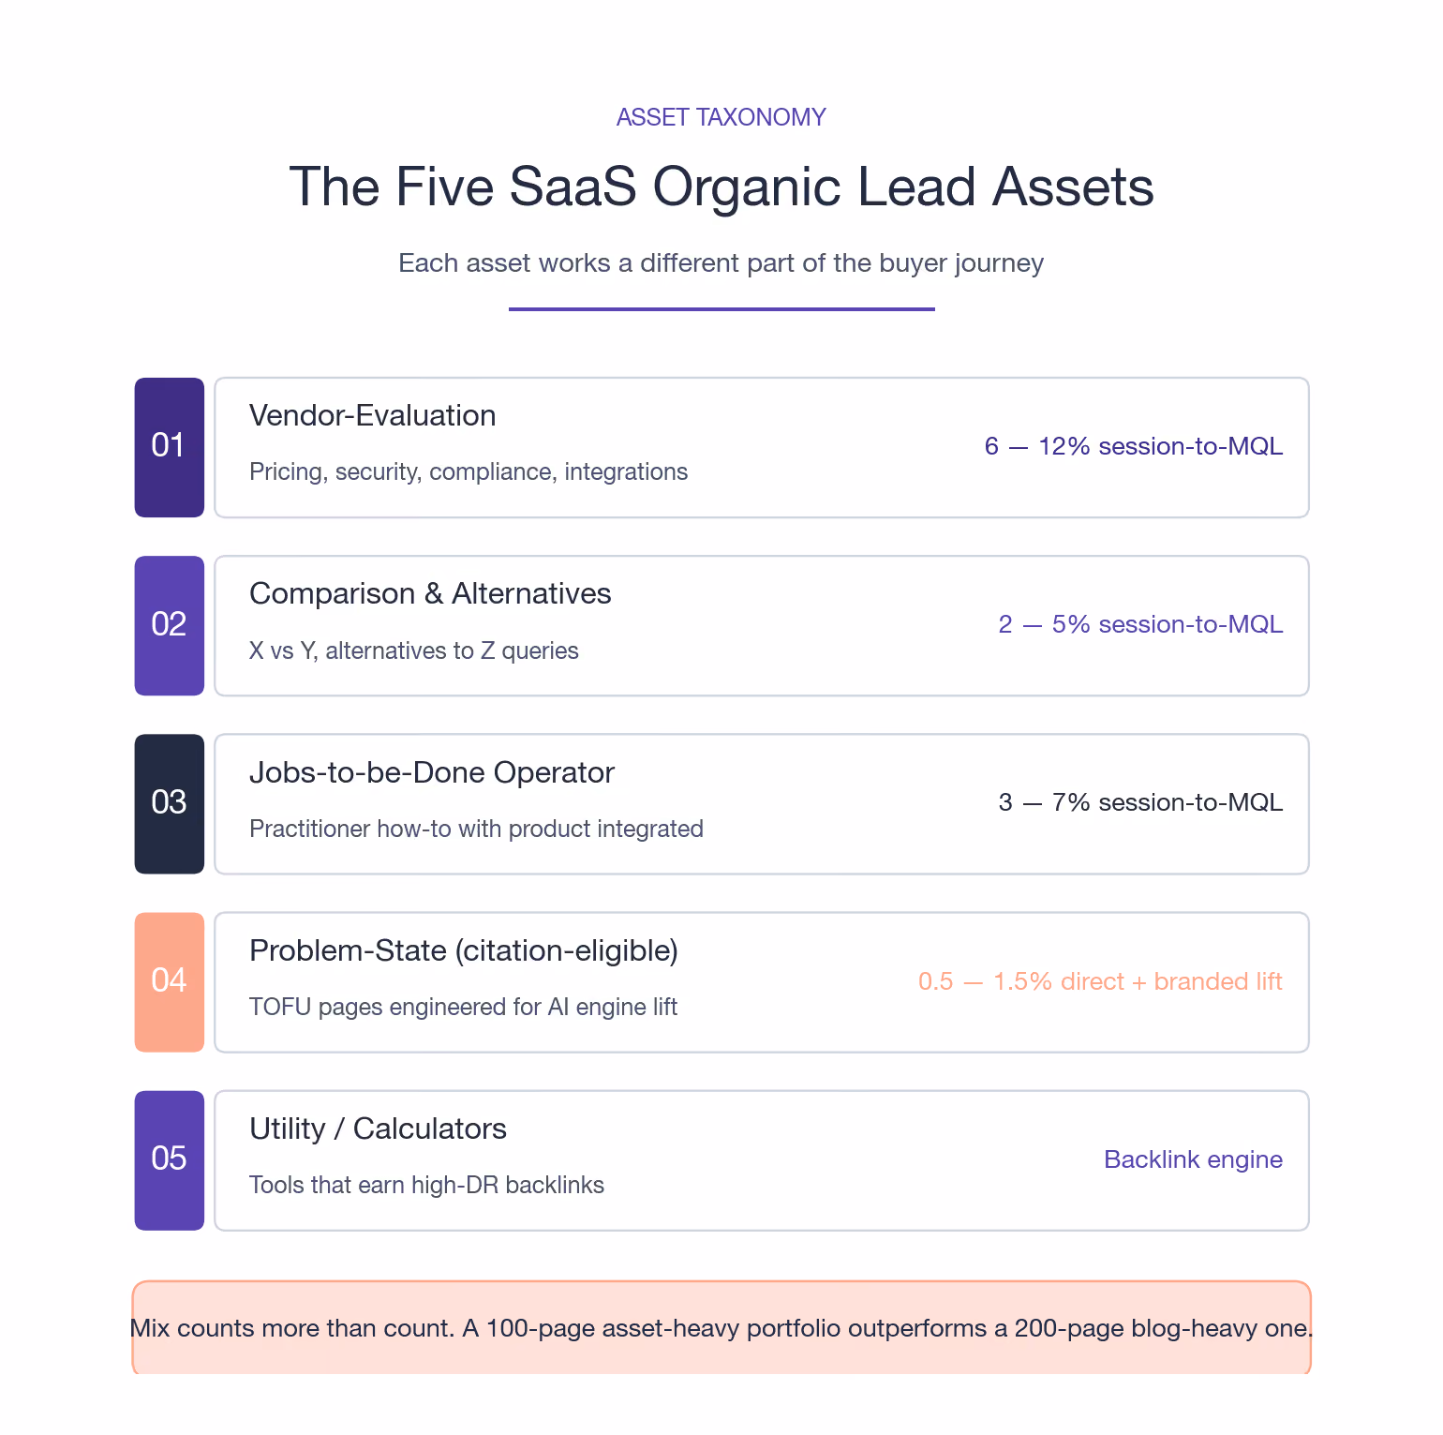Image resolution: width=1443 pixels, height=1435 pixels.
Task: Click the Backlink engine label
Action: (x=1194, y=1159)
